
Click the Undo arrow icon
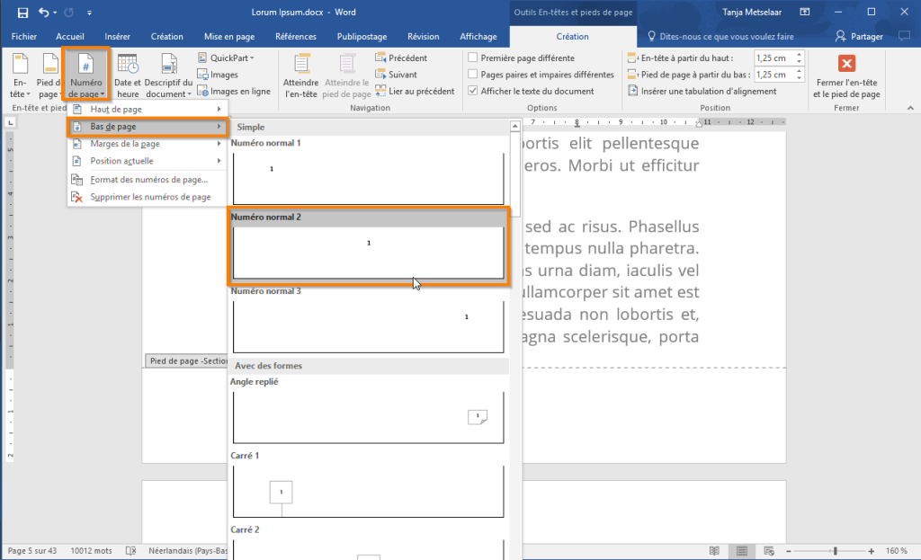(44, 13)
